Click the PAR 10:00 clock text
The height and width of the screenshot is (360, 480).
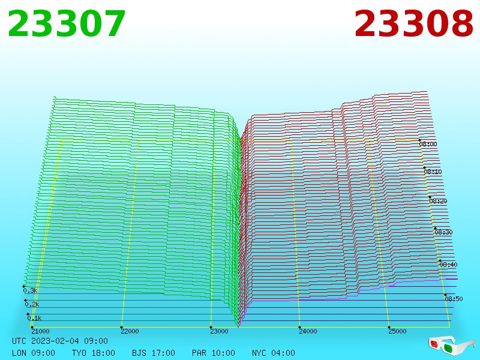[214, 353]
